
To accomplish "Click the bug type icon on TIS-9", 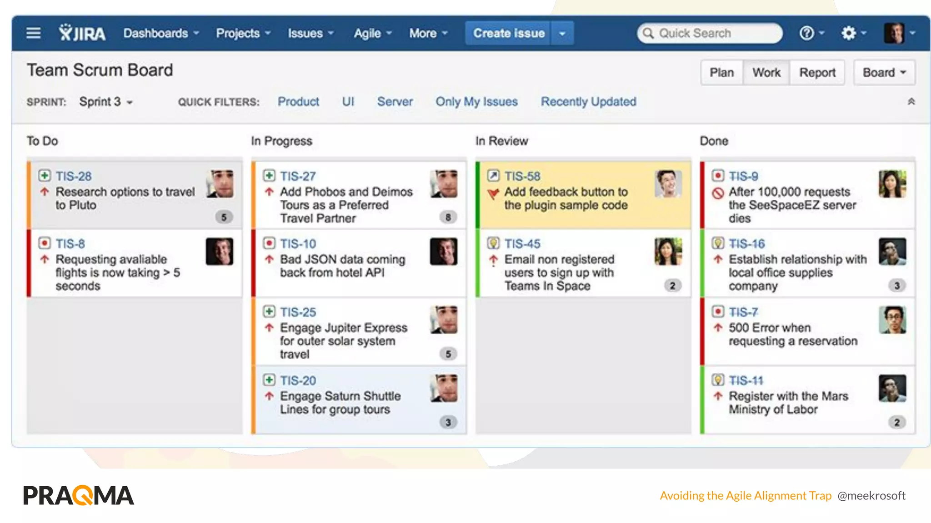I will coord(718,175).
